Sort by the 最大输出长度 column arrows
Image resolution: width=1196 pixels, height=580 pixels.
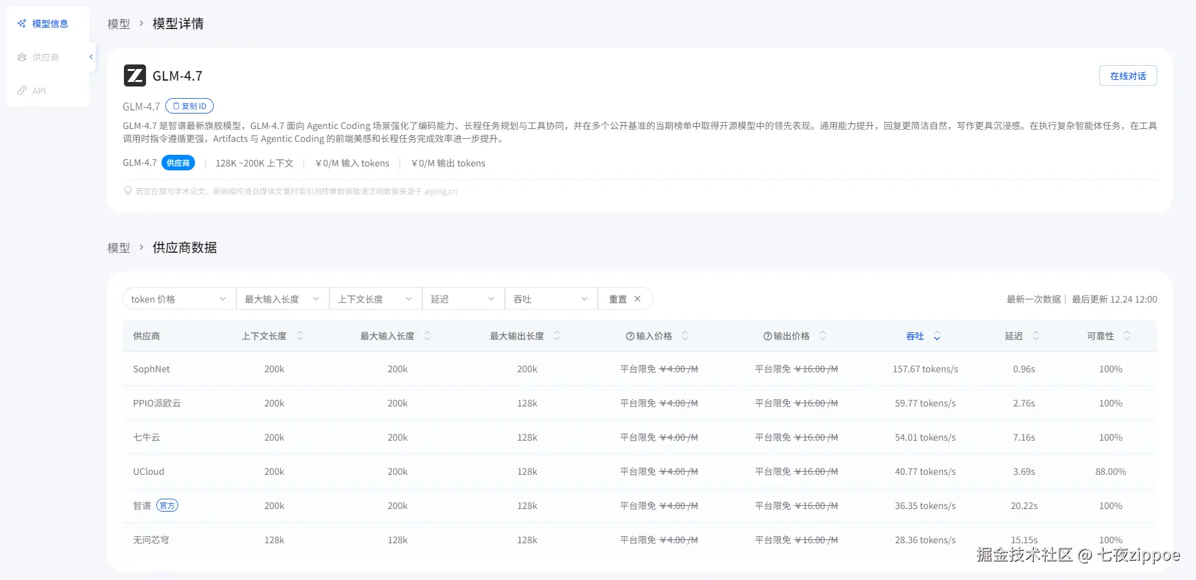click(557, 336)
